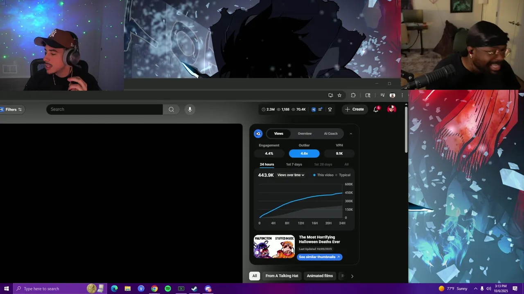Start voice search with the microphone icon
Image resolution: width=524 pixels, height=294 pixels.
(190, 109)
